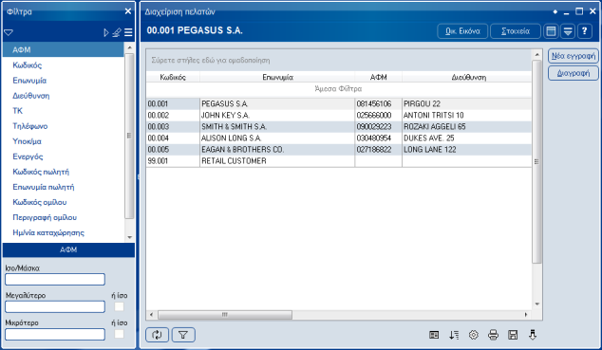Open the funnel filter button
This screenshot has height=350, width=602.
[x=183, y=335]
